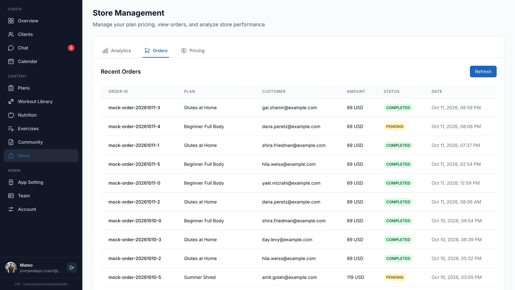Click Summer Shred plan cell
This screenshot has height=290, width=515.
200,277
